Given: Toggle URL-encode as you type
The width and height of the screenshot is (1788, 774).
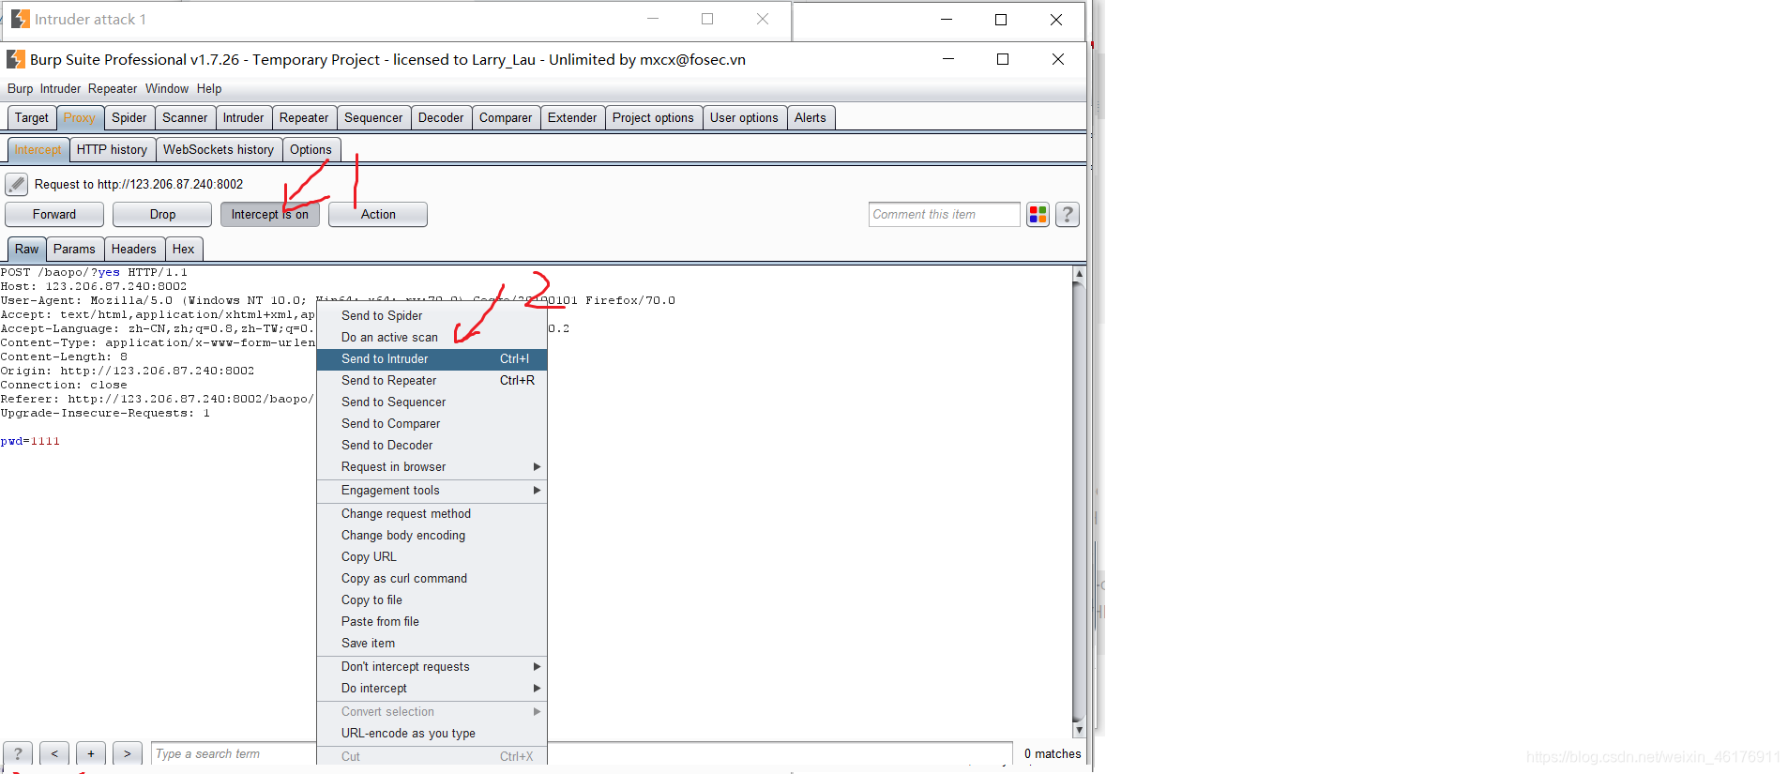Looking at the screenshot, I should click(x=432, y=733).
